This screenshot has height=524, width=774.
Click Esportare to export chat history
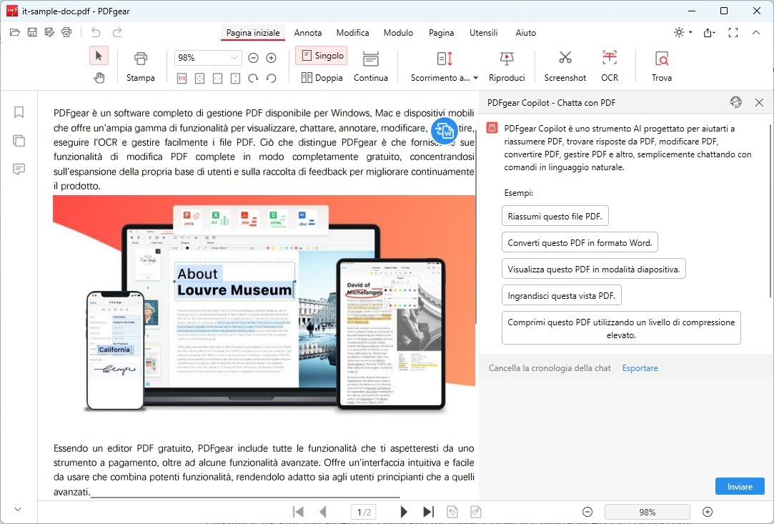point(640,367)
